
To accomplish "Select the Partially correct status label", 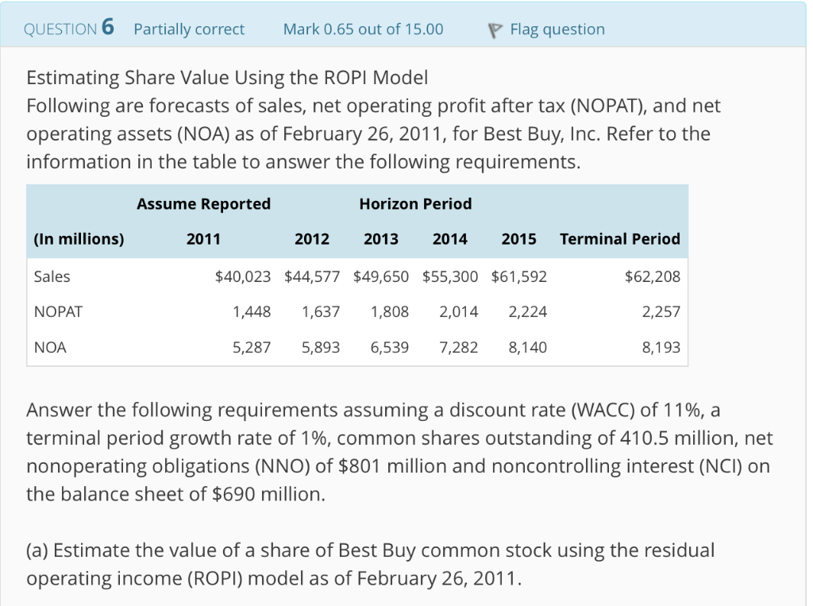I will (189, 29).
